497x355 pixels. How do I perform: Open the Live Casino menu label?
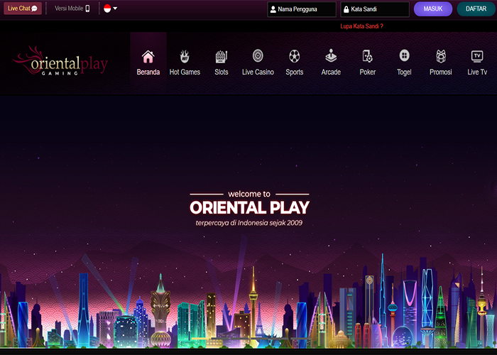pyautogui.click(x=258, y=72)
